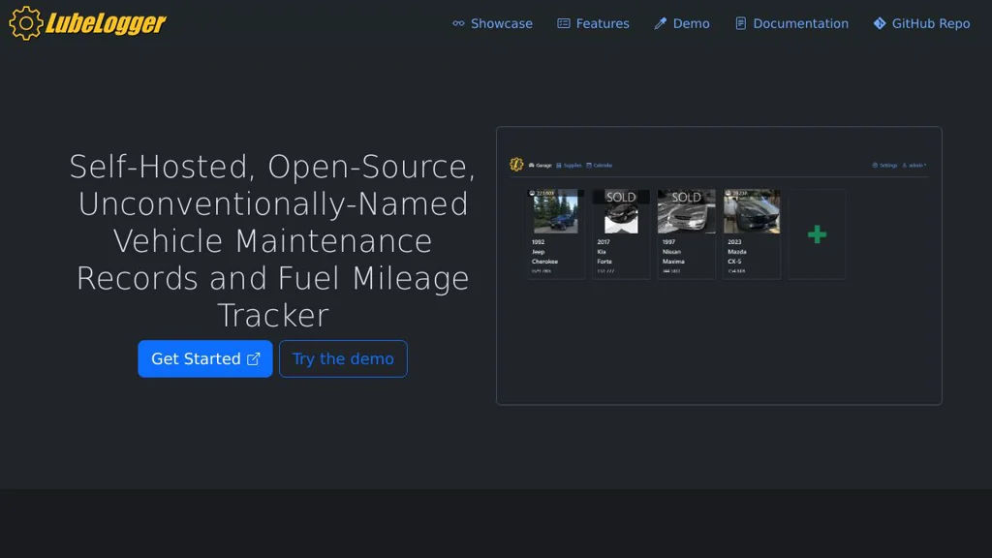Pick the 2023 Mazda CX-5 thumbnail
The width and height of the screenshot is (992, 558).
coord(751,212)
